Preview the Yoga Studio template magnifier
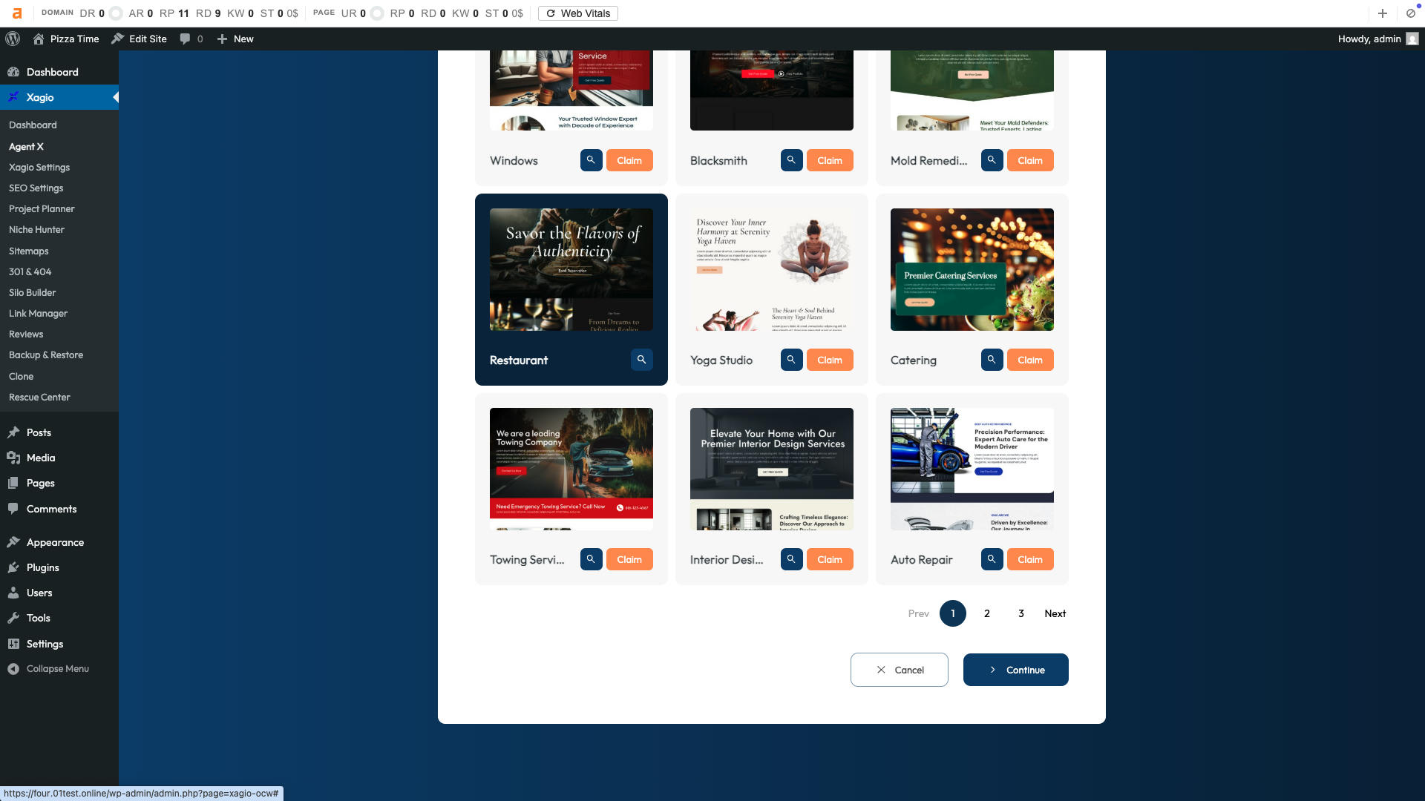This screenshot has width=1425, height=801. pos(791,360)
